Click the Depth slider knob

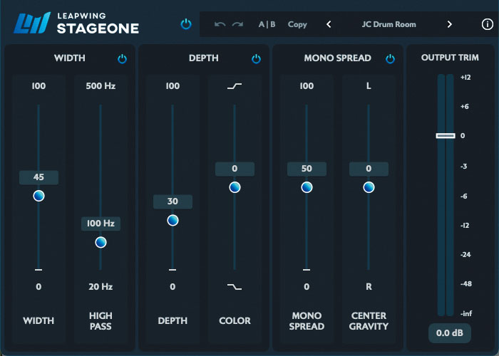pyautogui.click(x=173, y=220)
